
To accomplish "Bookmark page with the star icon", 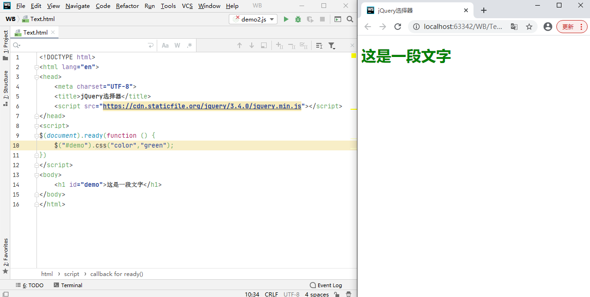I will [529, 27].
